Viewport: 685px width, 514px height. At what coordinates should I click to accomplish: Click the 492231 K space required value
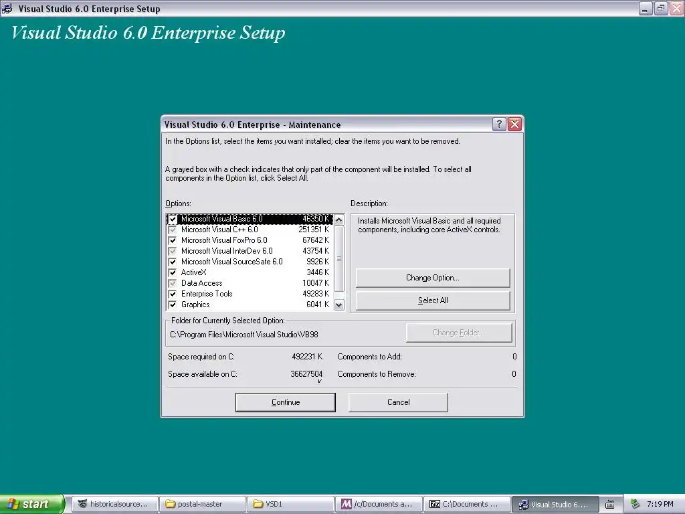306,357
